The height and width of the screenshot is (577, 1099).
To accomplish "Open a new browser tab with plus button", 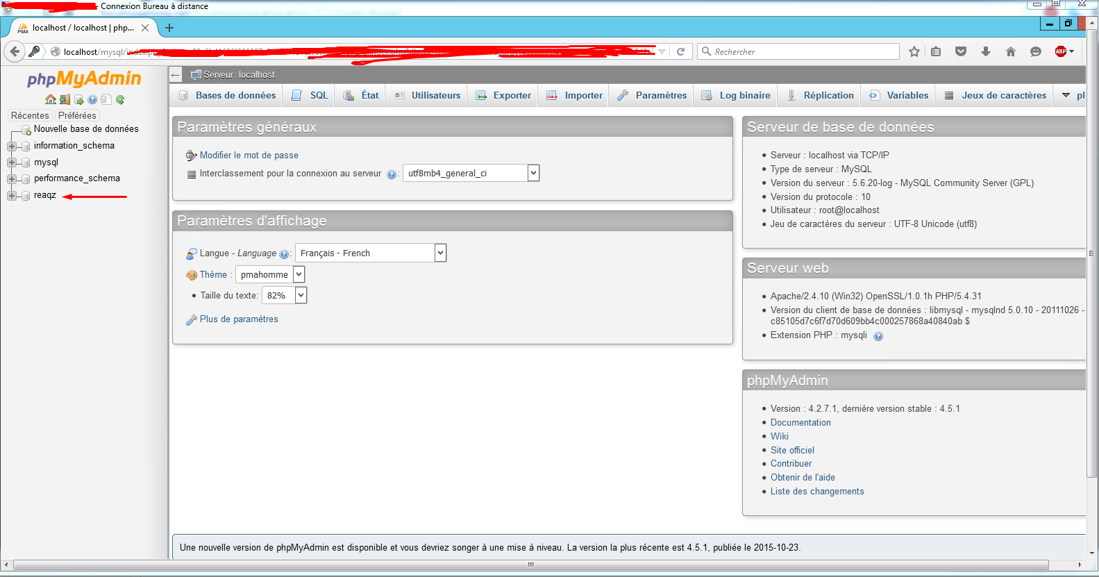I will point(169,28).
